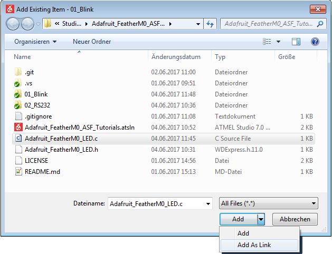Open the Dateiname dropdown arrow

click(x=208, y=204)
